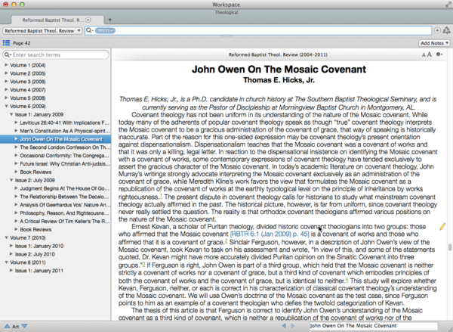Image resolution: width=453 pixels, height=332 pixels.
Task: Expand Issue 1: January 2010
Action: pos(11,246)
